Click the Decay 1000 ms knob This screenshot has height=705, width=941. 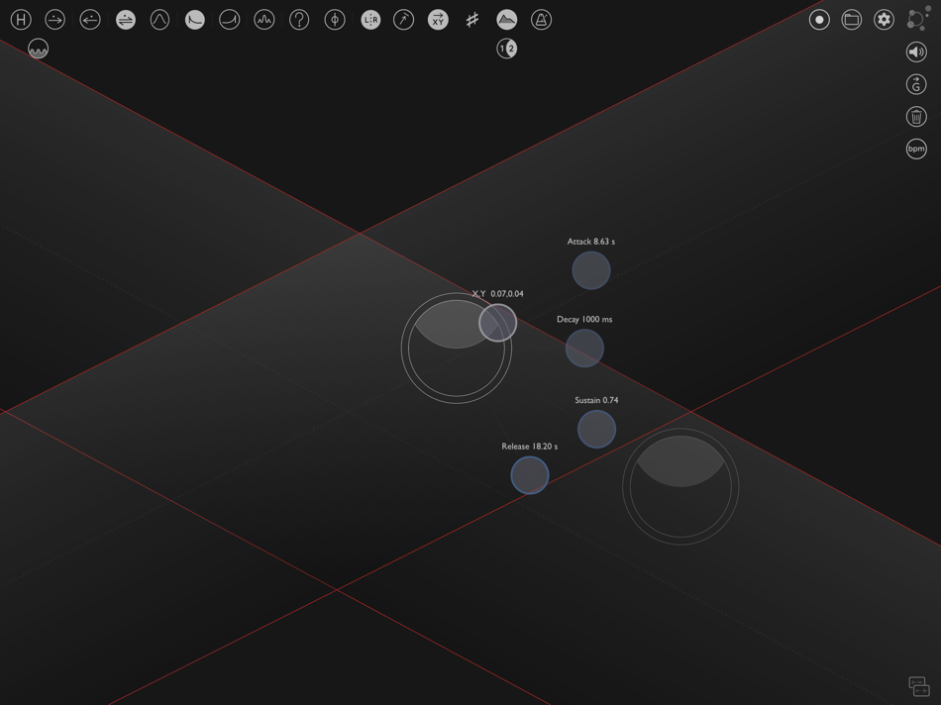click(x=584, y=348)
